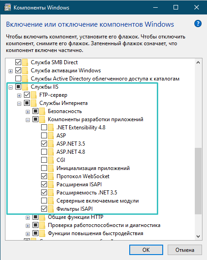
Task: Click the Отмена button
Action: [184, 250]
